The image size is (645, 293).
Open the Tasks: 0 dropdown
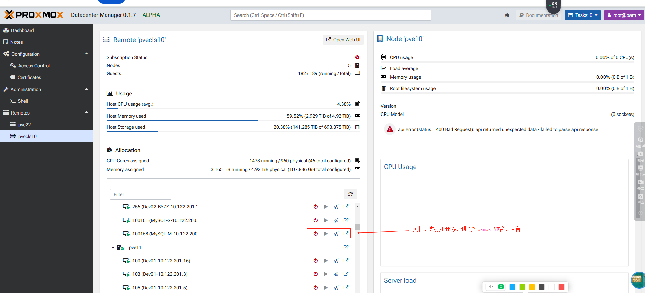[x=583, y=15]
